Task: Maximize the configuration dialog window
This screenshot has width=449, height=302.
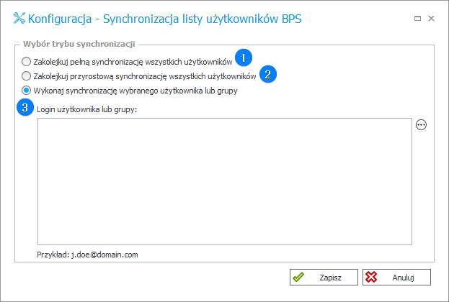Action: [x=417, y=19]
